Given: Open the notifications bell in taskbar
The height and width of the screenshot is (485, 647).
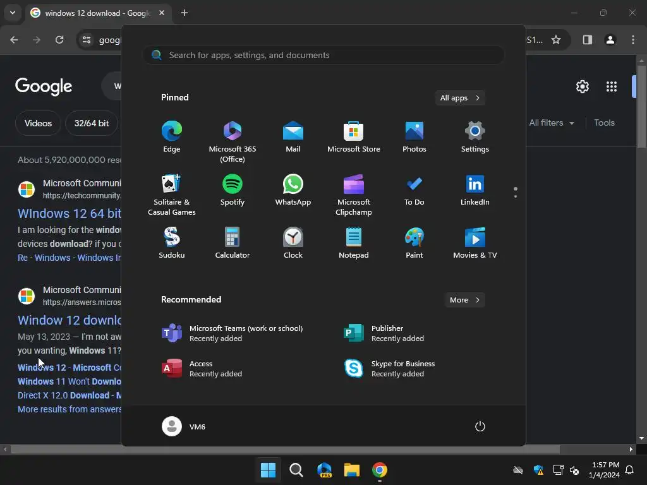Looking at the screenshot, I should tap(630, 470).
